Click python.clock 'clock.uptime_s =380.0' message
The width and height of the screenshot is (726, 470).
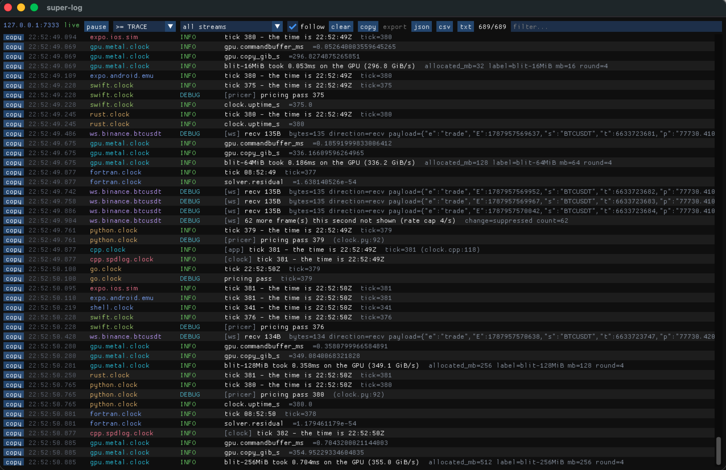pos(268,404)
